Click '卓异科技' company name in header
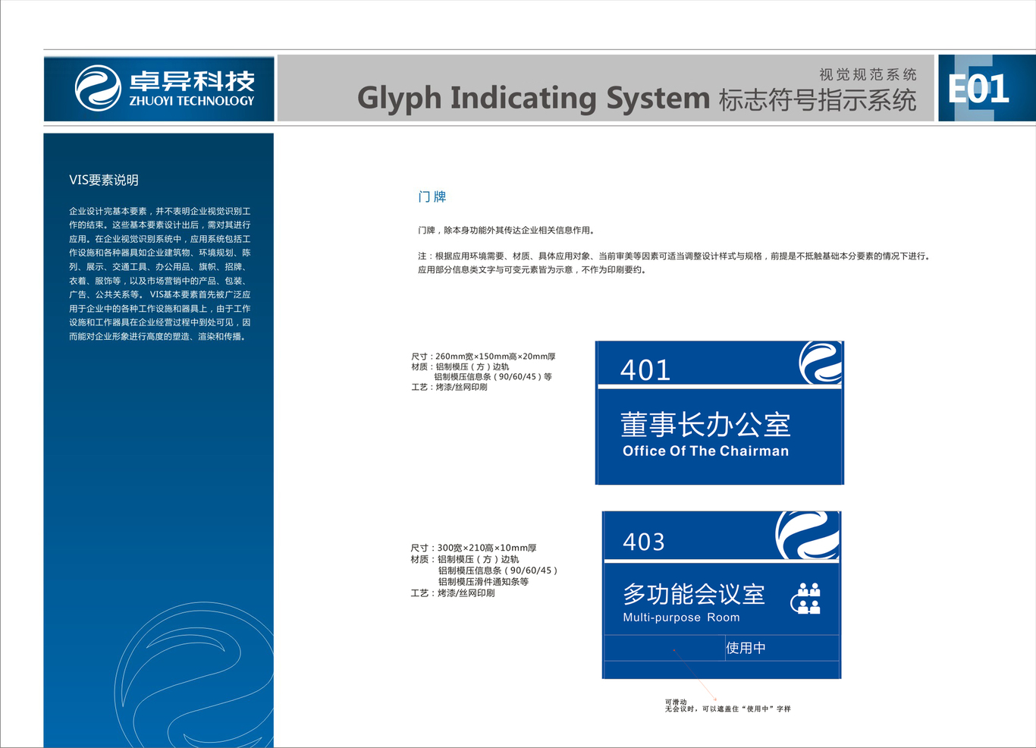The width and height of the screenshot is (1036, 748). (192, 81)
